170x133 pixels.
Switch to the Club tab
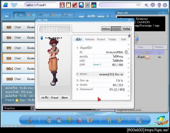tap(124, 39)
